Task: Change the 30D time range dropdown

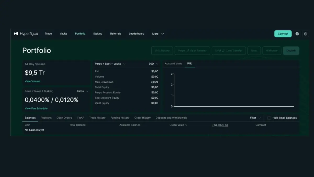Action: coord(153,64)
